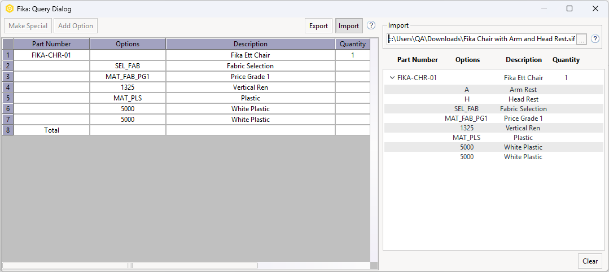Click the 1325 option cell in table
609x272 pixels.
128,87
